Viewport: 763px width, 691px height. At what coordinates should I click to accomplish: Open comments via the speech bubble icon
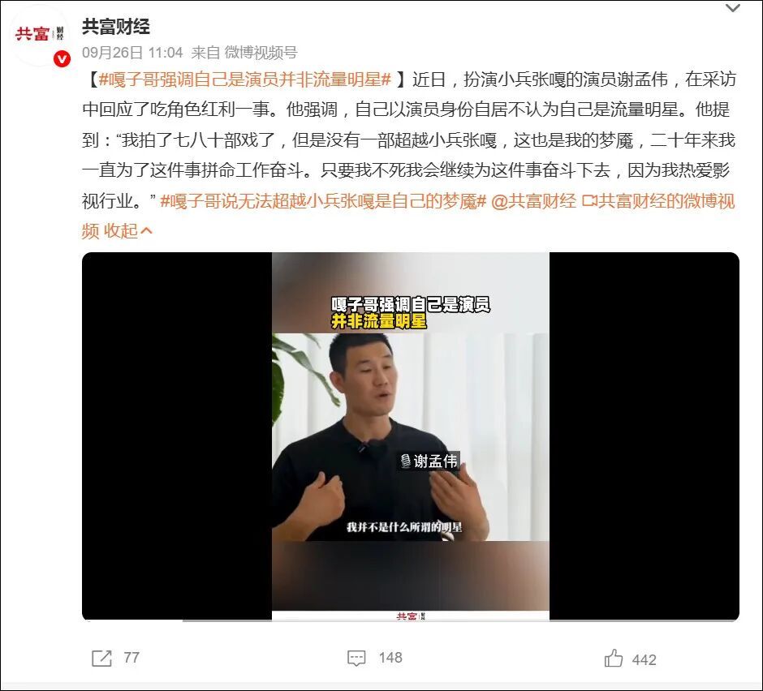(x=356, y=659)
